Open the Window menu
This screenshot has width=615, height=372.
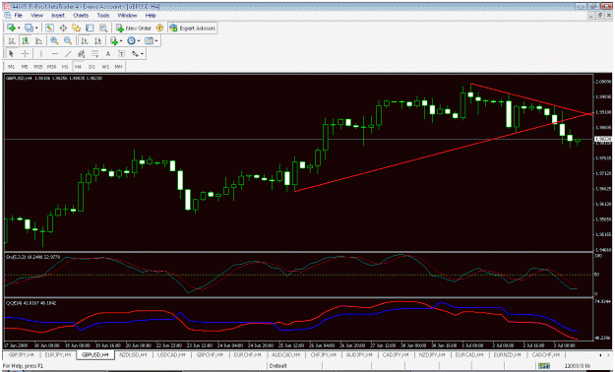tap(128, 16)
